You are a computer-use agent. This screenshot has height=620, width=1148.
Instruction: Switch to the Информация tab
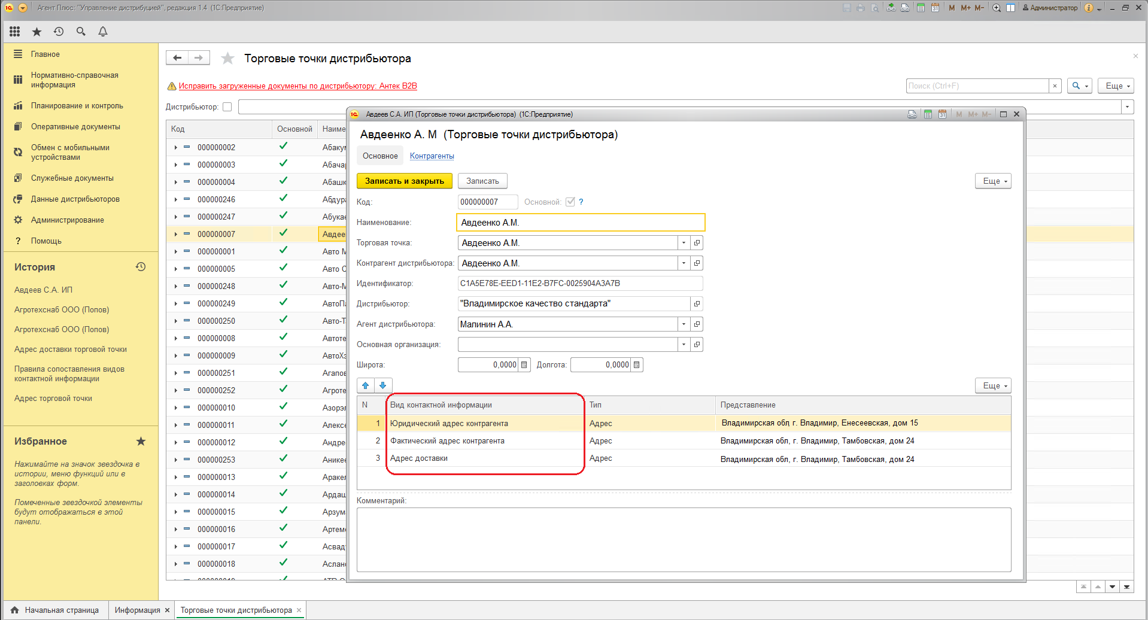(138, 610)
